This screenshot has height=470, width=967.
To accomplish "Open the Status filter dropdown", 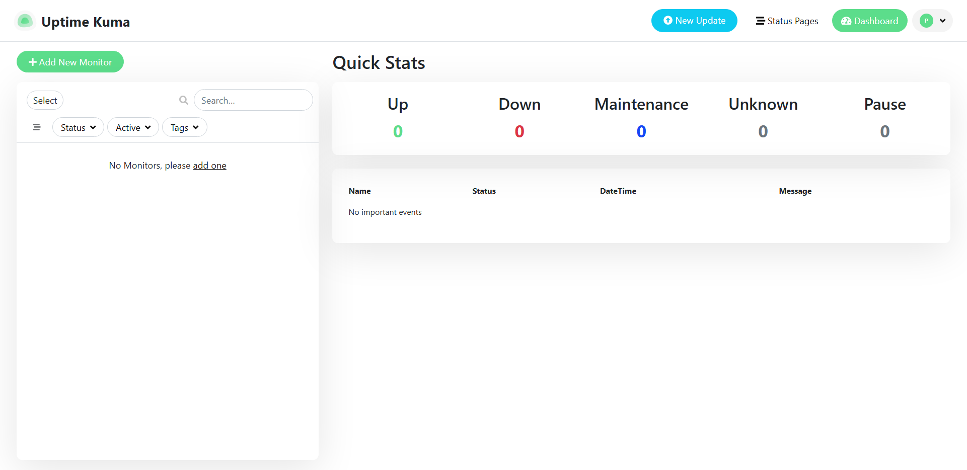I will [78, 127].
